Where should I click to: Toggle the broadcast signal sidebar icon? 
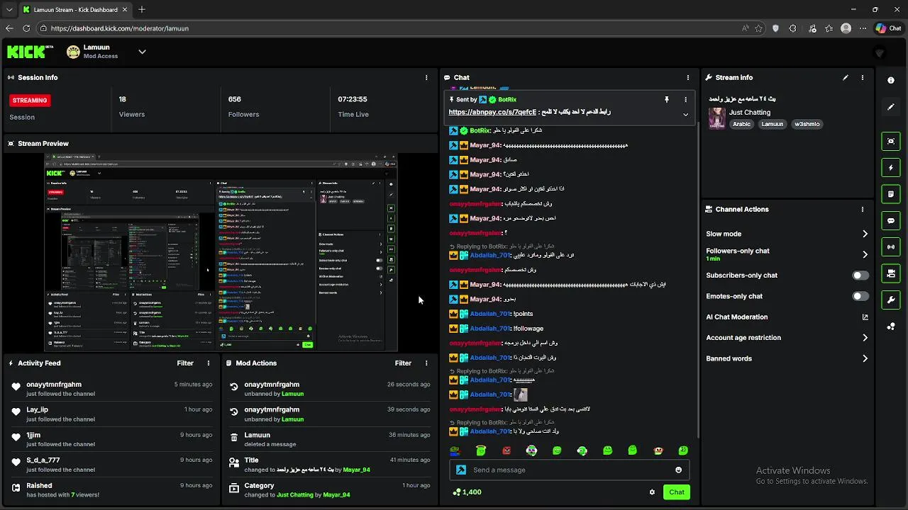tap(891, 246)
